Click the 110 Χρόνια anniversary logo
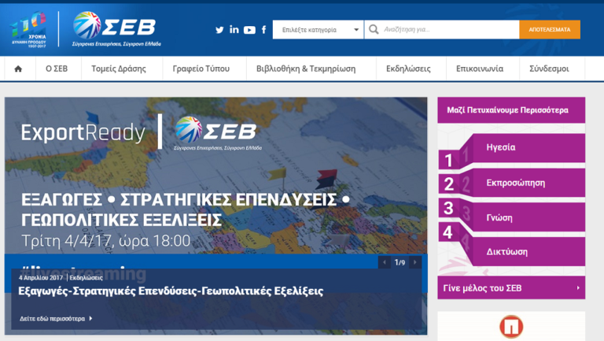Screen dimensions: 604x341 [x=29, y=29]
